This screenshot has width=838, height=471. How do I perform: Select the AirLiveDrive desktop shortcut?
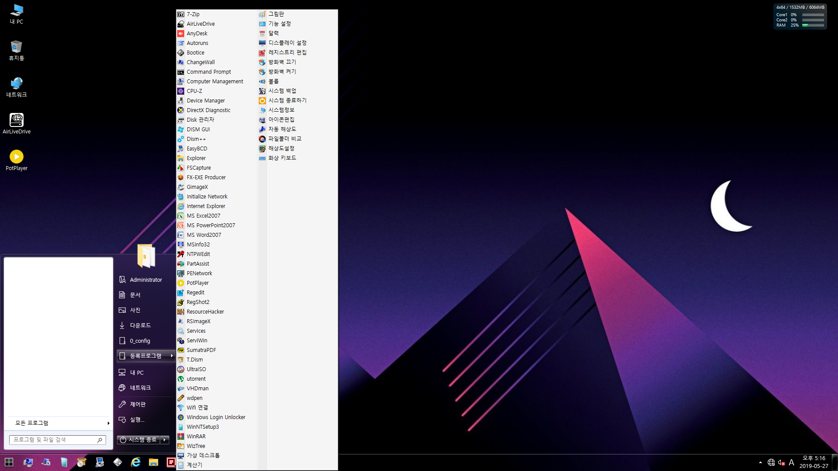17,124
